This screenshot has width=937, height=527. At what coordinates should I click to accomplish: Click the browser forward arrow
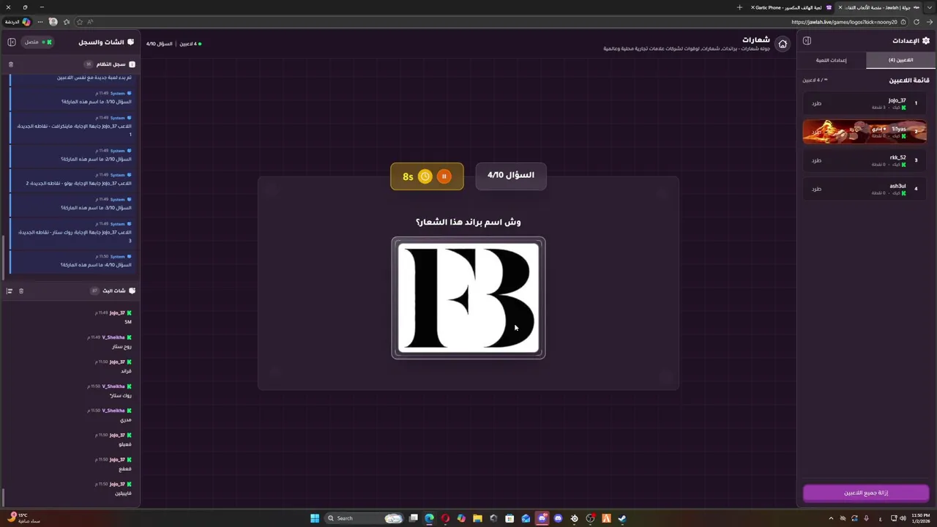[x=929, y=22]
